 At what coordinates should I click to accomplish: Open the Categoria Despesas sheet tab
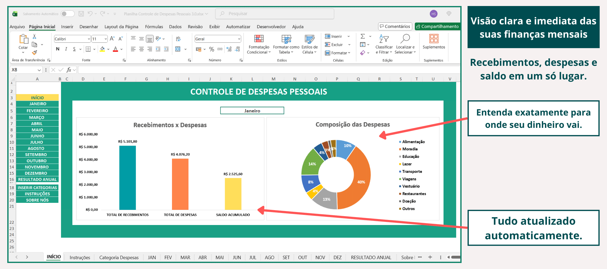(119, 257)
